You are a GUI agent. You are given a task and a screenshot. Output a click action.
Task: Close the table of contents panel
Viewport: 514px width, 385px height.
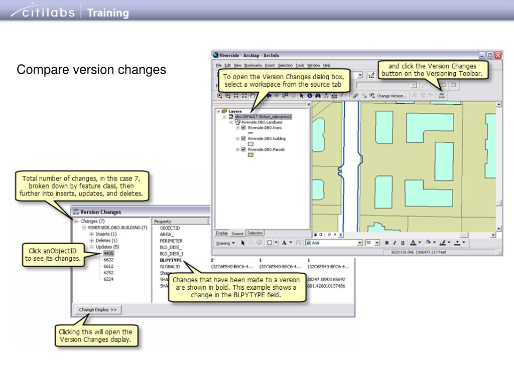click(x=308, y=104)
